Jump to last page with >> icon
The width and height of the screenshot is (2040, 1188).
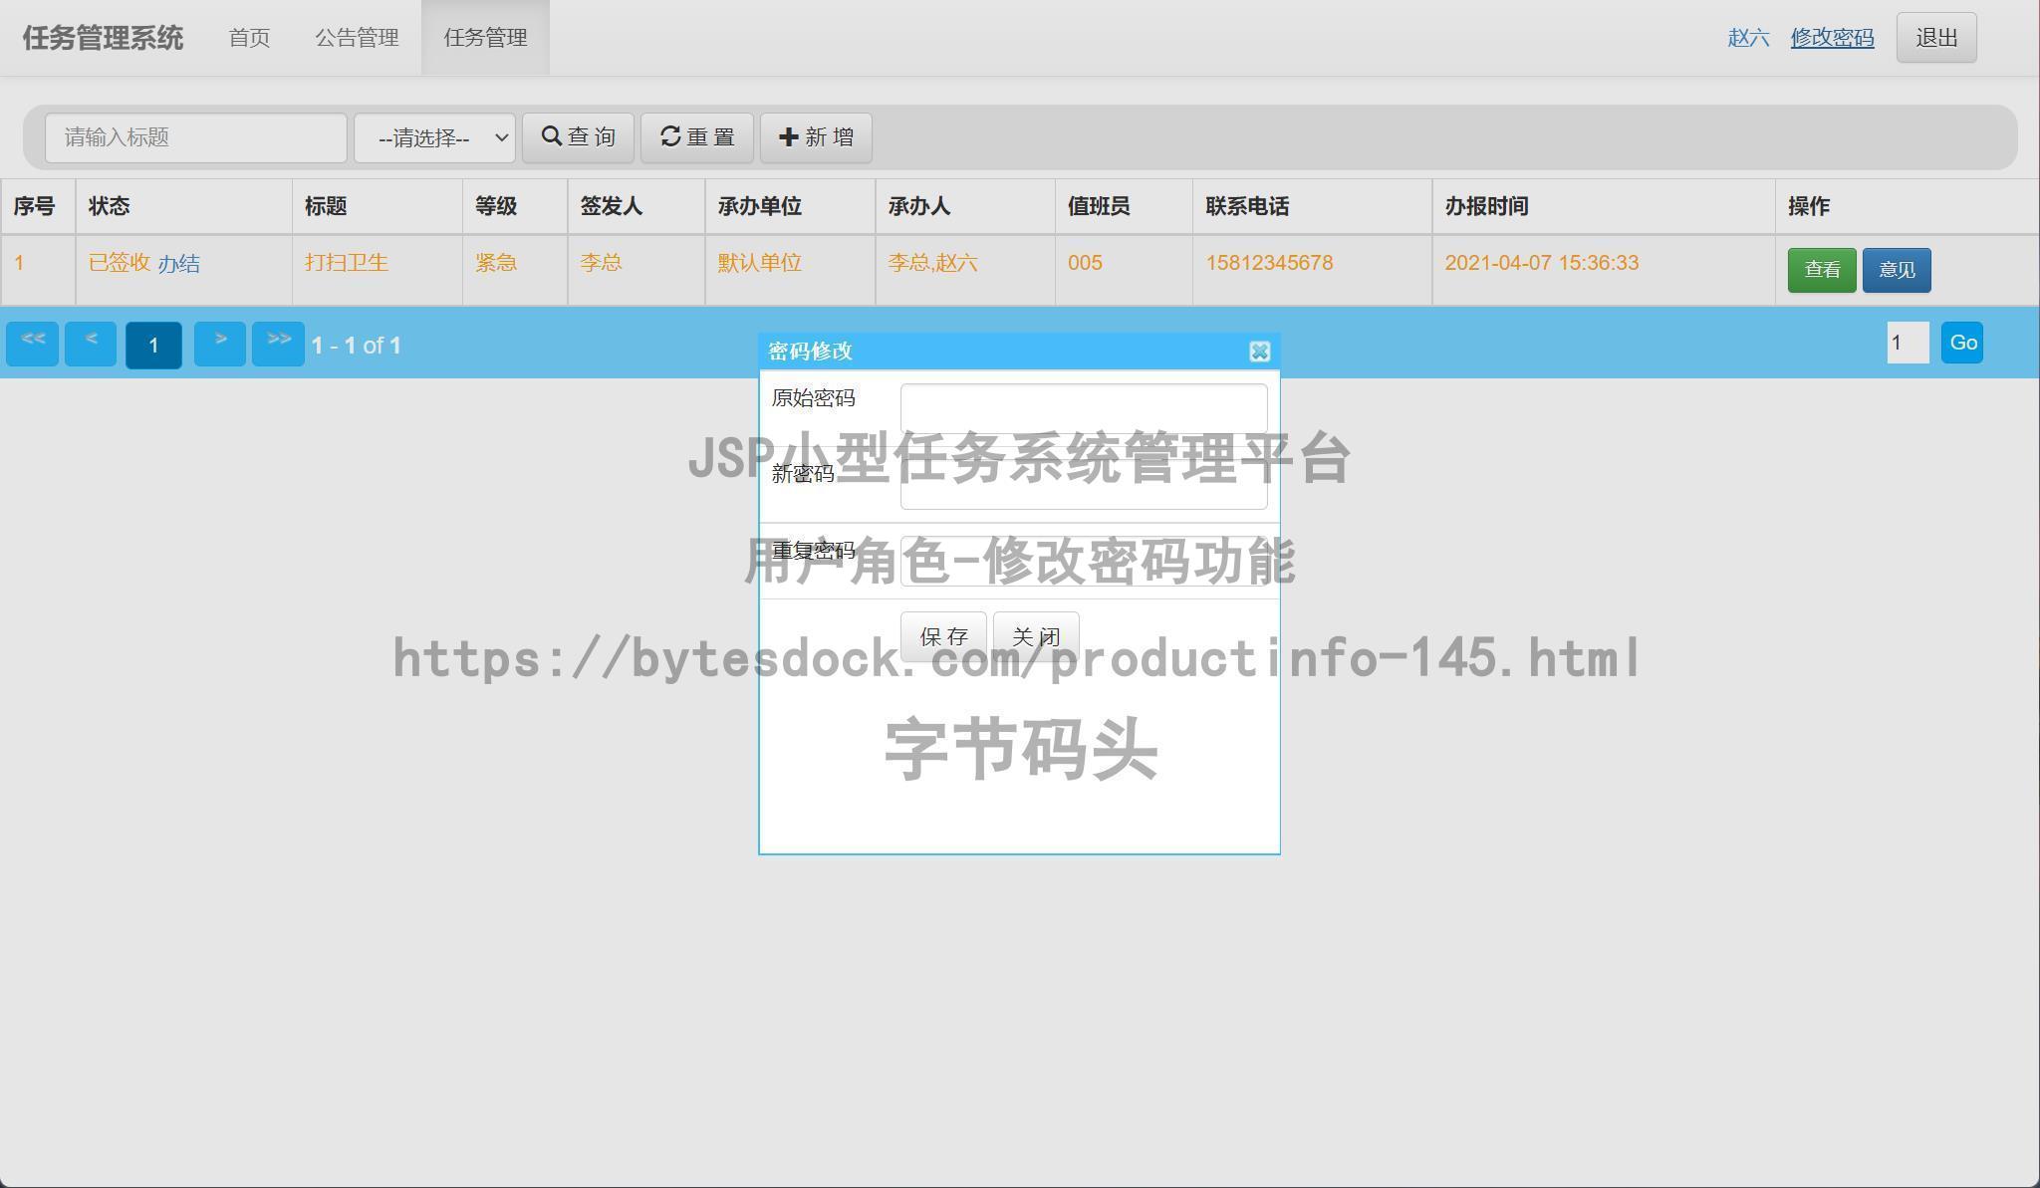[279, 342]
